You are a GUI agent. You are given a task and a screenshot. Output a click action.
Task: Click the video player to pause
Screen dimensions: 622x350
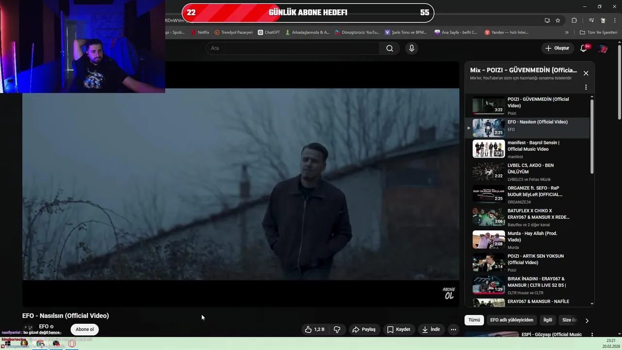click(241, 184)
